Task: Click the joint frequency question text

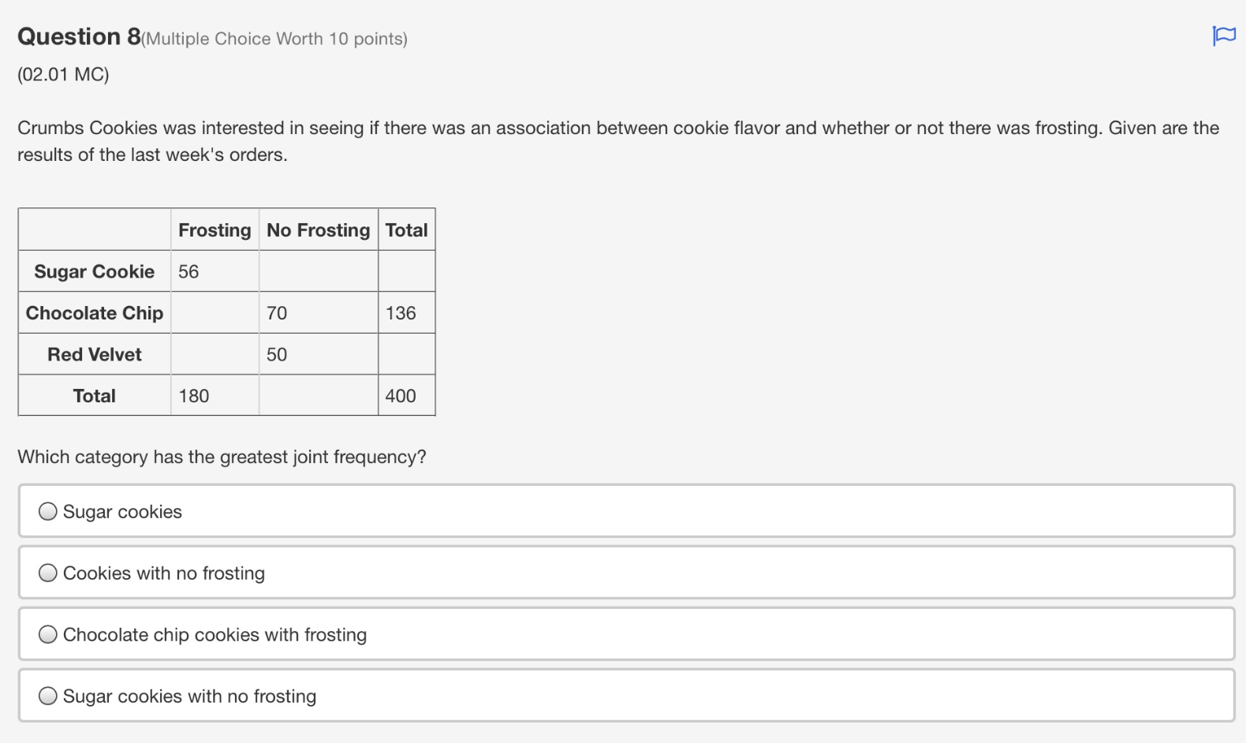Action: point(221,457)
